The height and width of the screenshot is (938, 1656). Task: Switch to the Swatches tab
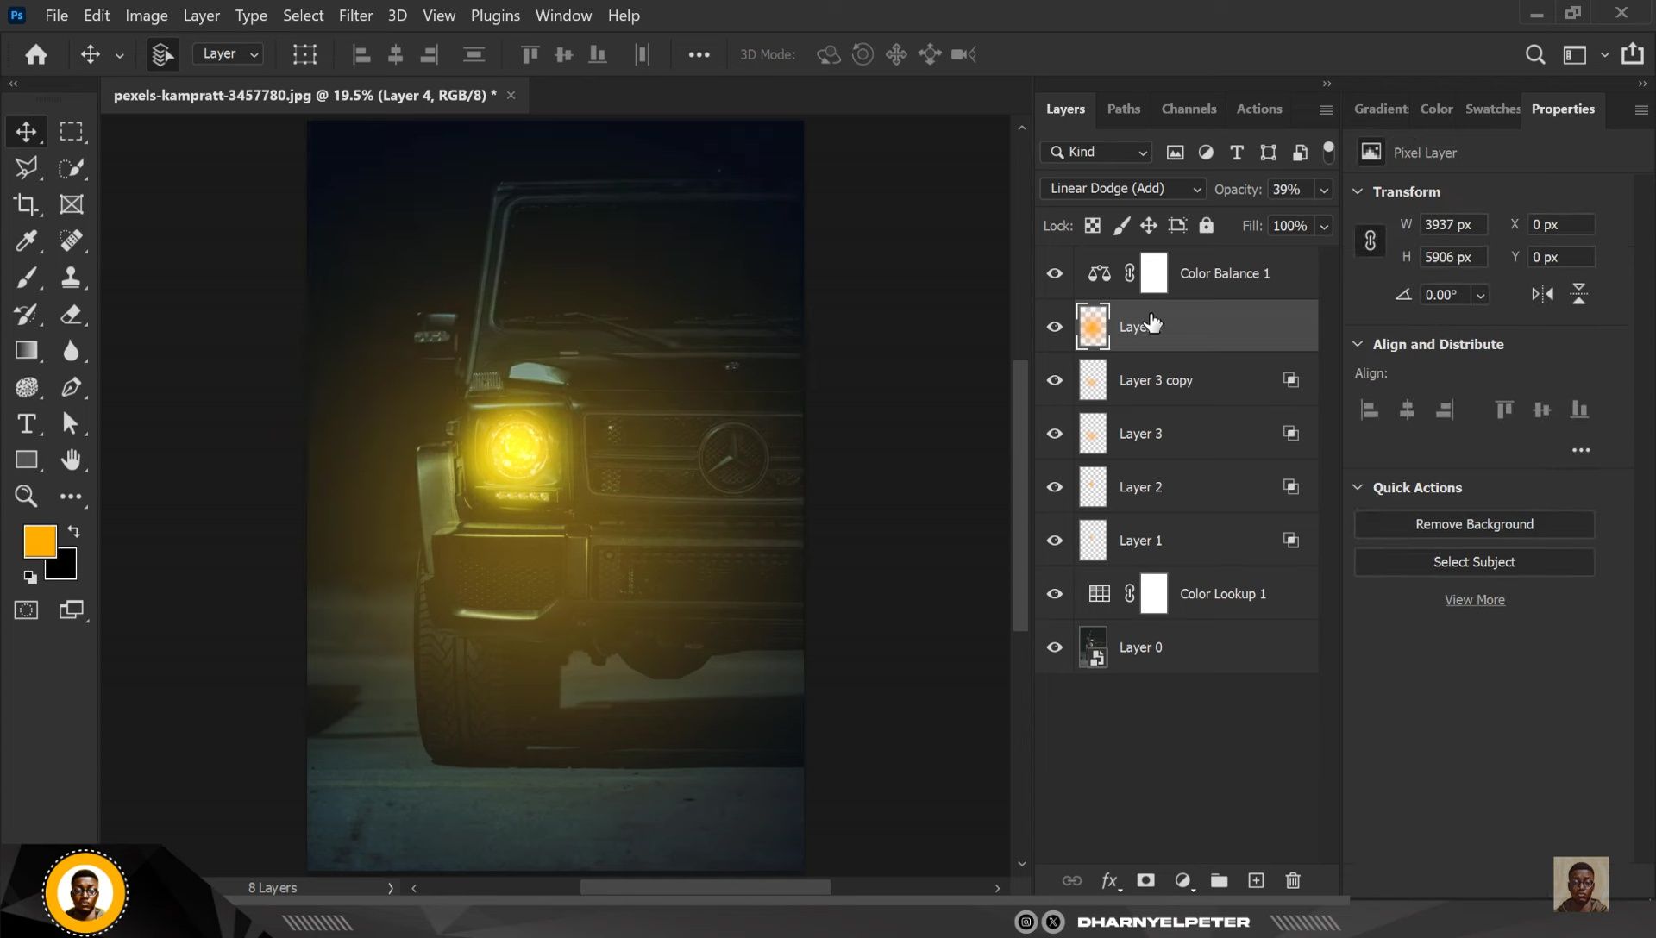click(x=1492, y=109)
